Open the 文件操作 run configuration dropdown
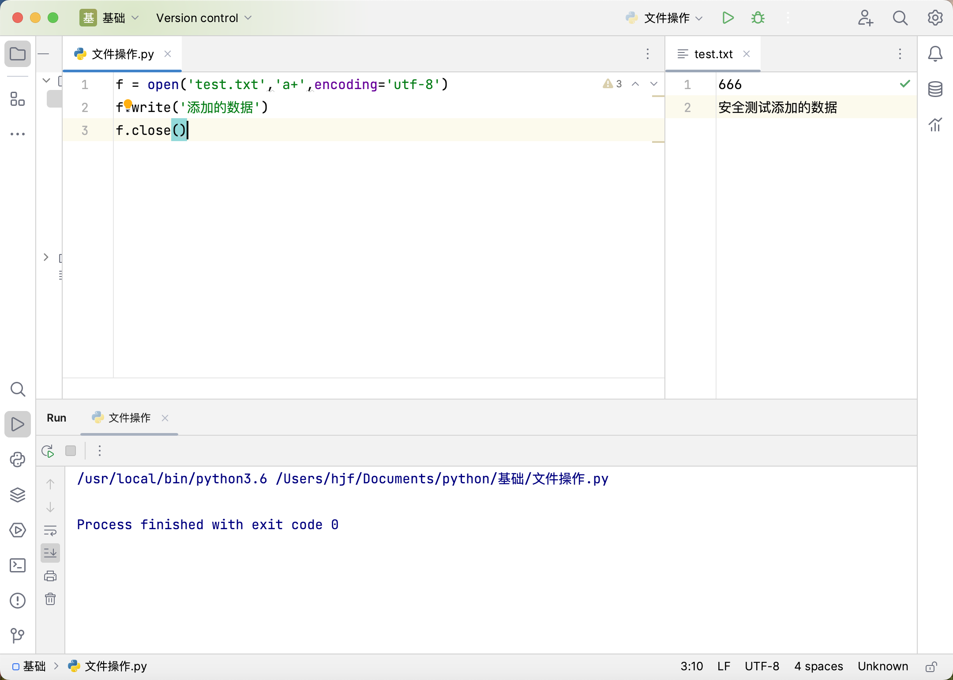The width and height of the screenshot is (953, 680). [x=664, y=18]
